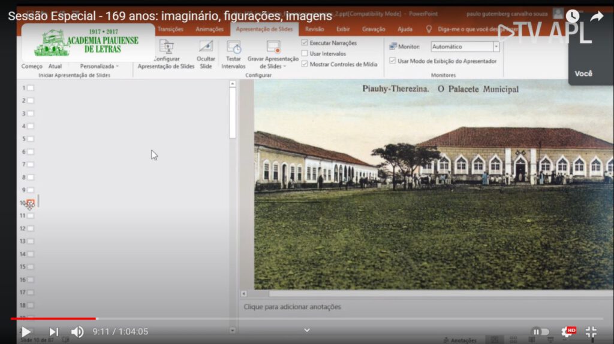Click the Share arrow icon
Screen dimensions: 614x344
(597, 16)
